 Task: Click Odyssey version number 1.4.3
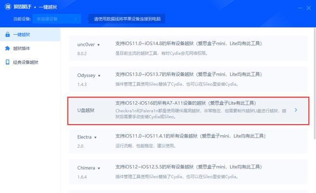coord(82,84)
